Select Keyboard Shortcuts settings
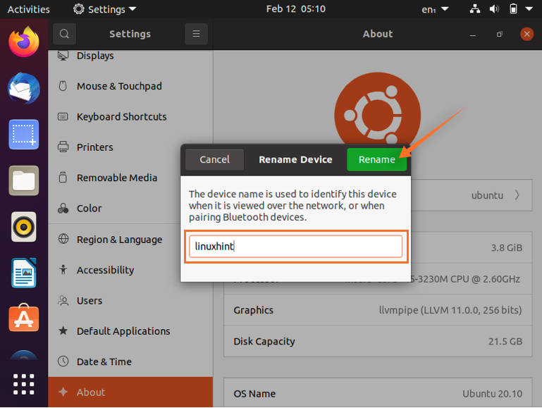The height and width of the screenshot is (408, 542). pyautogui.click(x=130, y=117)
